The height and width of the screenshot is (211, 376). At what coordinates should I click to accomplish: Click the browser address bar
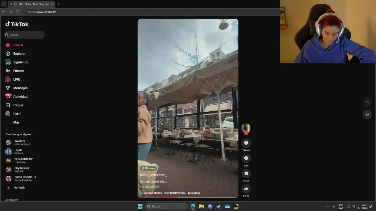(151, 12)
